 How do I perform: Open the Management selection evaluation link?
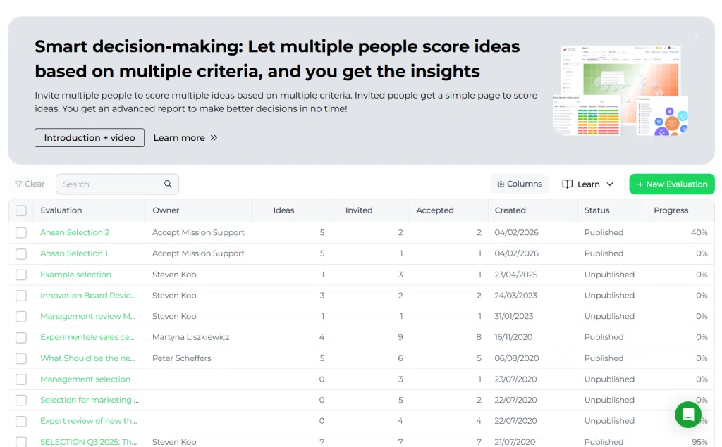pyautogui.click(x=85, y=379)
